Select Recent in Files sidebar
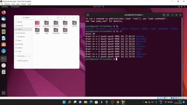Image resolution: width=187 pixels, height=105 pixels. [x=23, y=22]
